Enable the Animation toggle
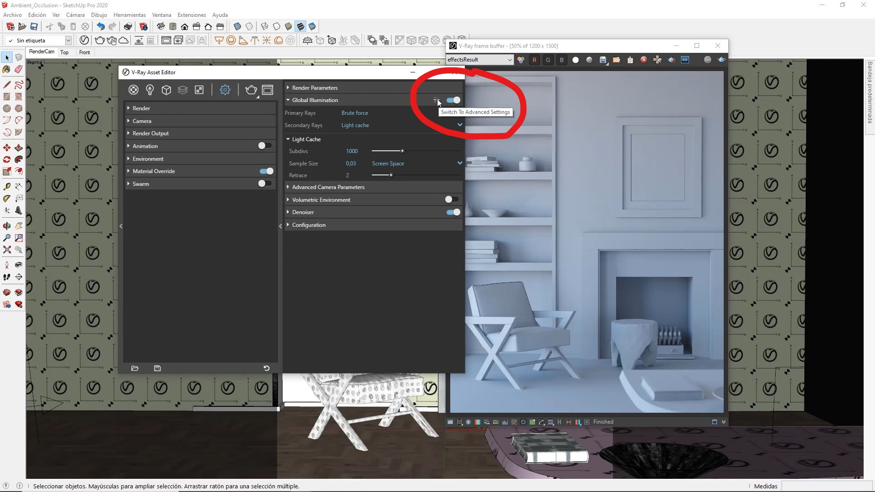Screen dimensions: 875x492 pyautogui.click(x=264, y=146)
